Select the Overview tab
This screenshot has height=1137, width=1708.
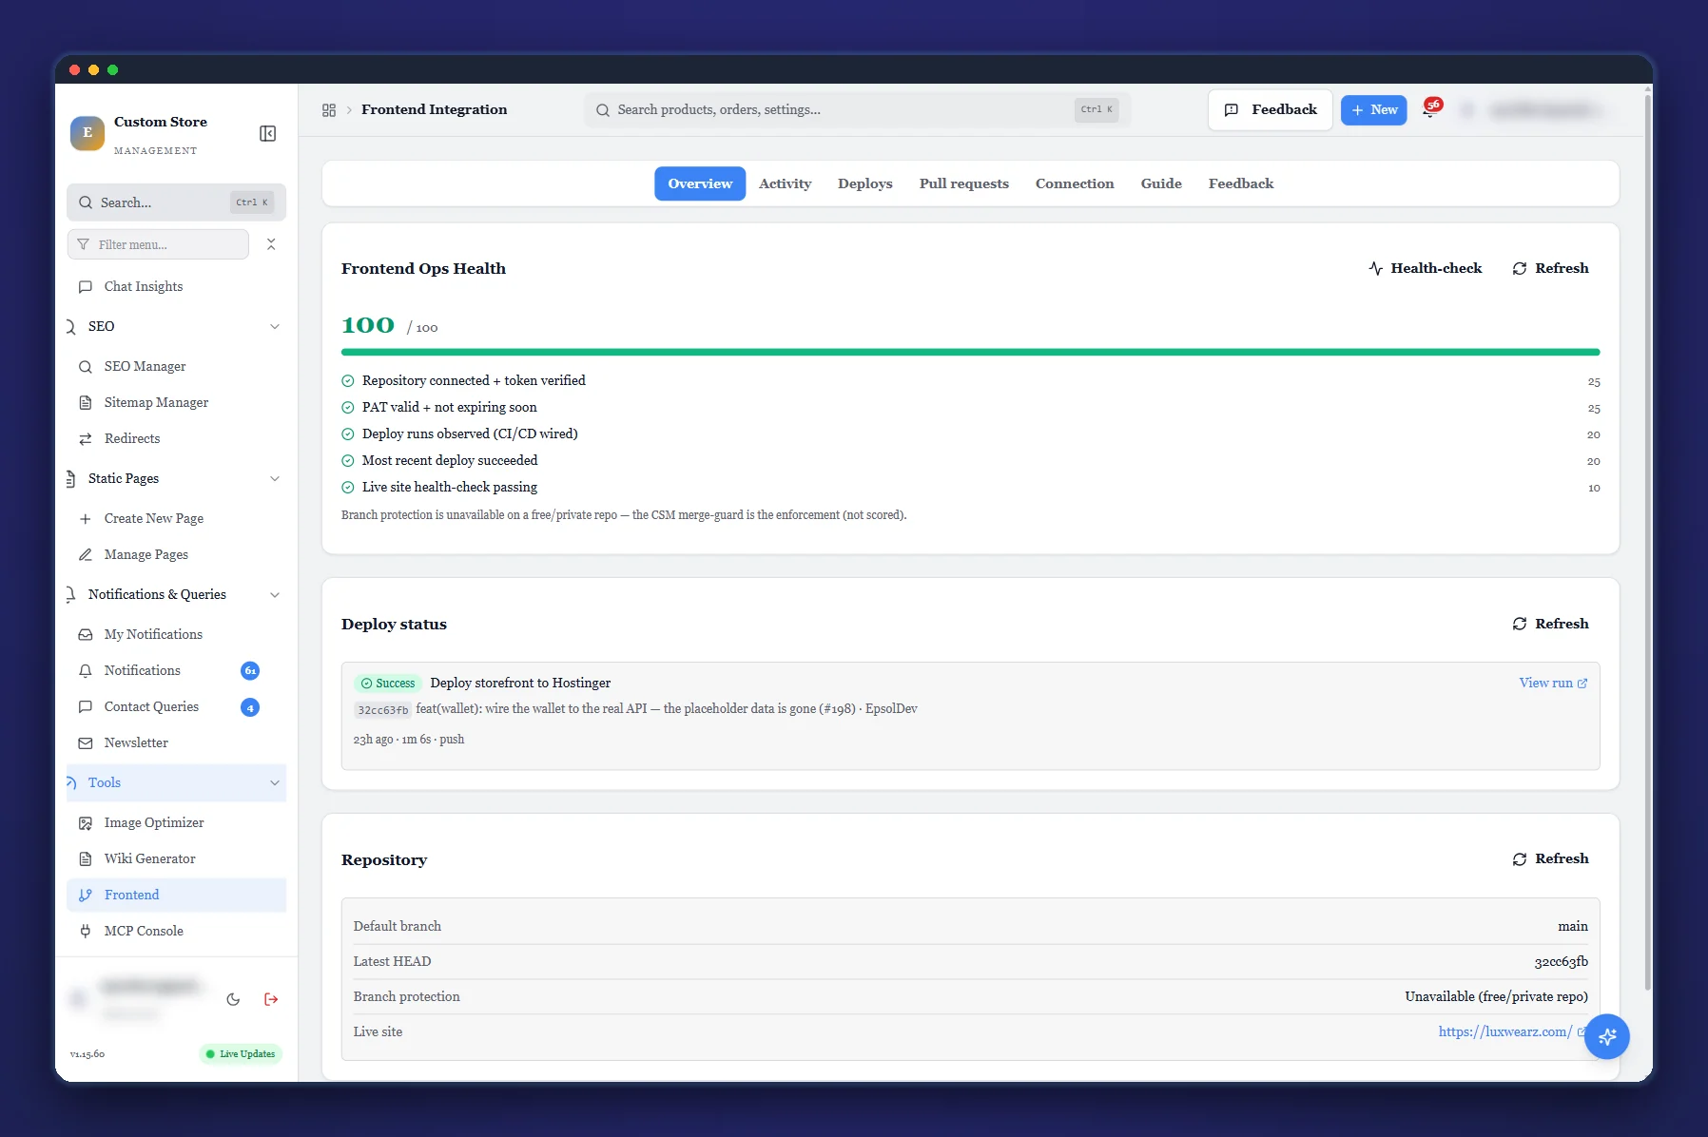coord(700,183)
